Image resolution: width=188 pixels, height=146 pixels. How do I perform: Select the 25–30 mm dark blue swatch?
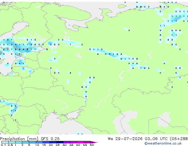point(60,142)
